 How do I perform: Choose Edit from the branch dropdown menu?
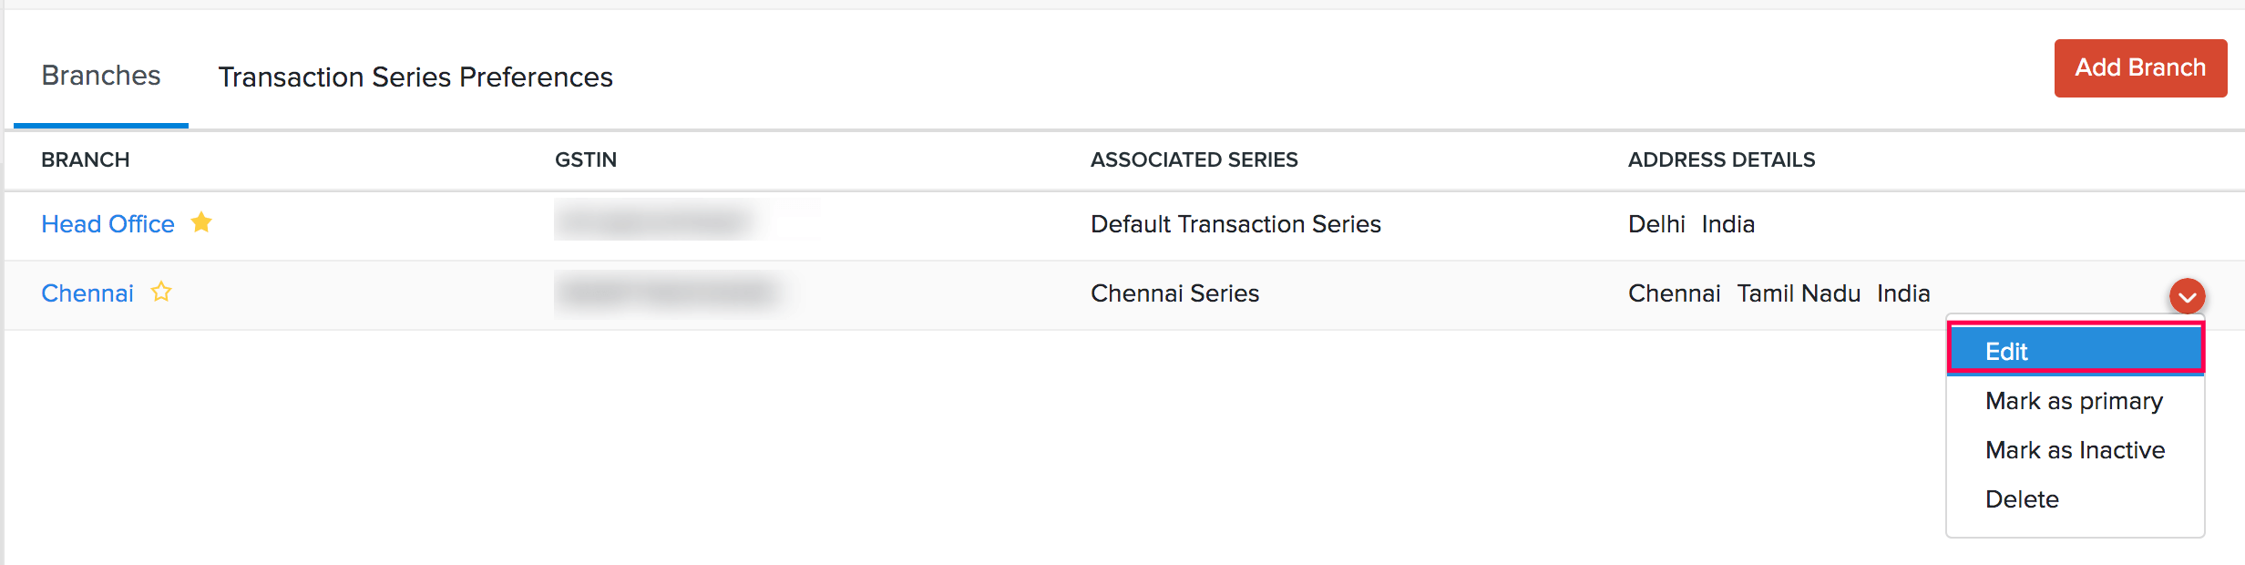(2075, 351)
